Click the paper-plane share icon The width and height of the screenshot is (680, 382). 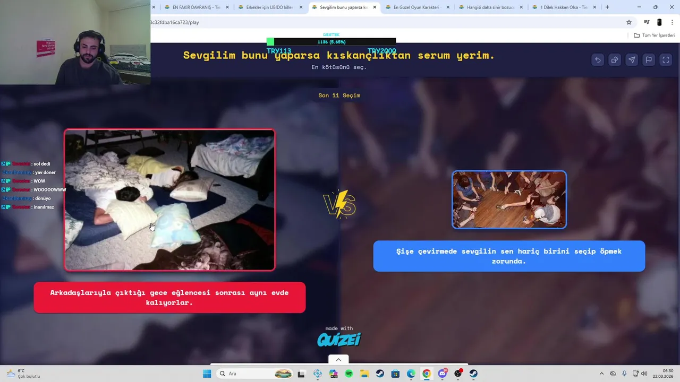(632, 60)
